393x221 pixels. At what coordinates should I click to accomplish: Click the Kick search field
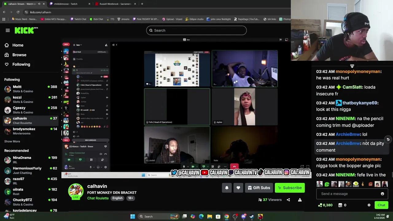196,30
